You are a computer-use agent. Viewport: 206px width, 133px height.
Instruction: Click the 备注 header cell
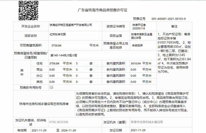[x=174, y=26]
